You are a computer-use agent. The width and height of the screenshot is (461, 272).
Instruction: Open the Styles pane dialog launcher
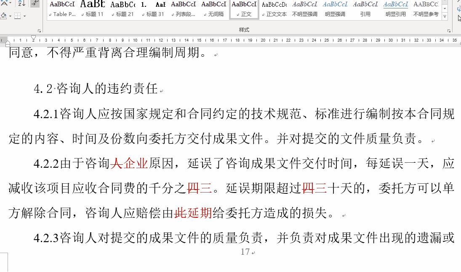pos(449,31)
